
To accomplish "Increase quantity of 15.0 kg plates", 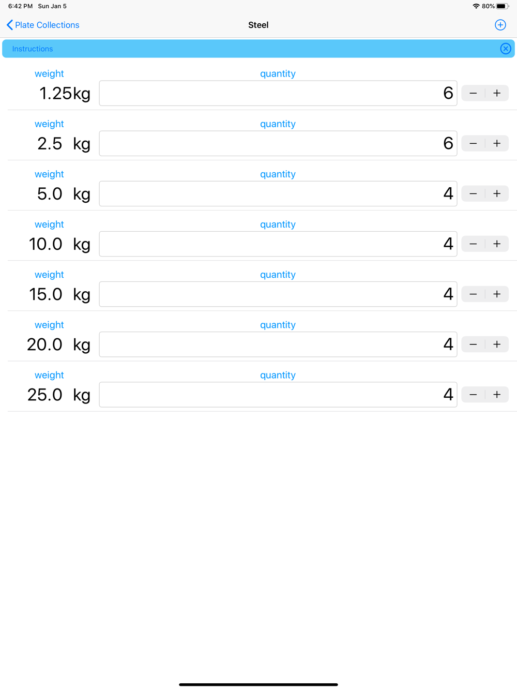I will pyautogui.click(x=497, y=294).
